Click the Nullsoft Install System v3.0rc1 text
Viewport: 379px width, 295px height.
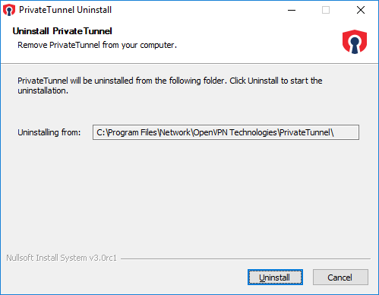coord(62,258)
